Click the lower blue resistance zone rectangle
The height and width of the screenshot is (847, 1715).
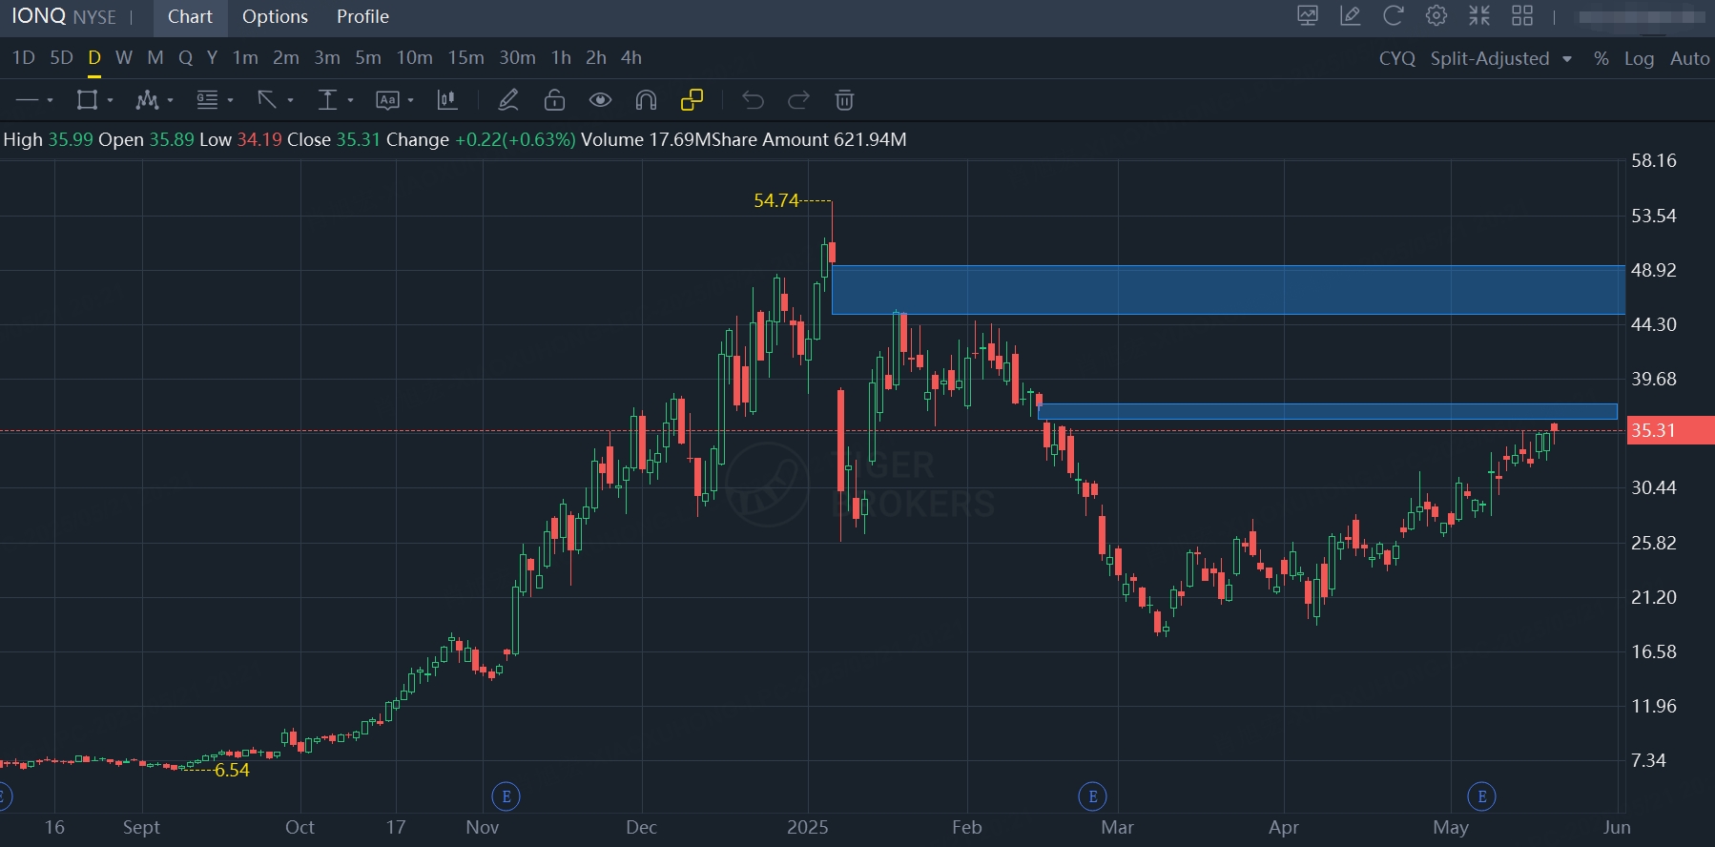(x=1328, y=412)
